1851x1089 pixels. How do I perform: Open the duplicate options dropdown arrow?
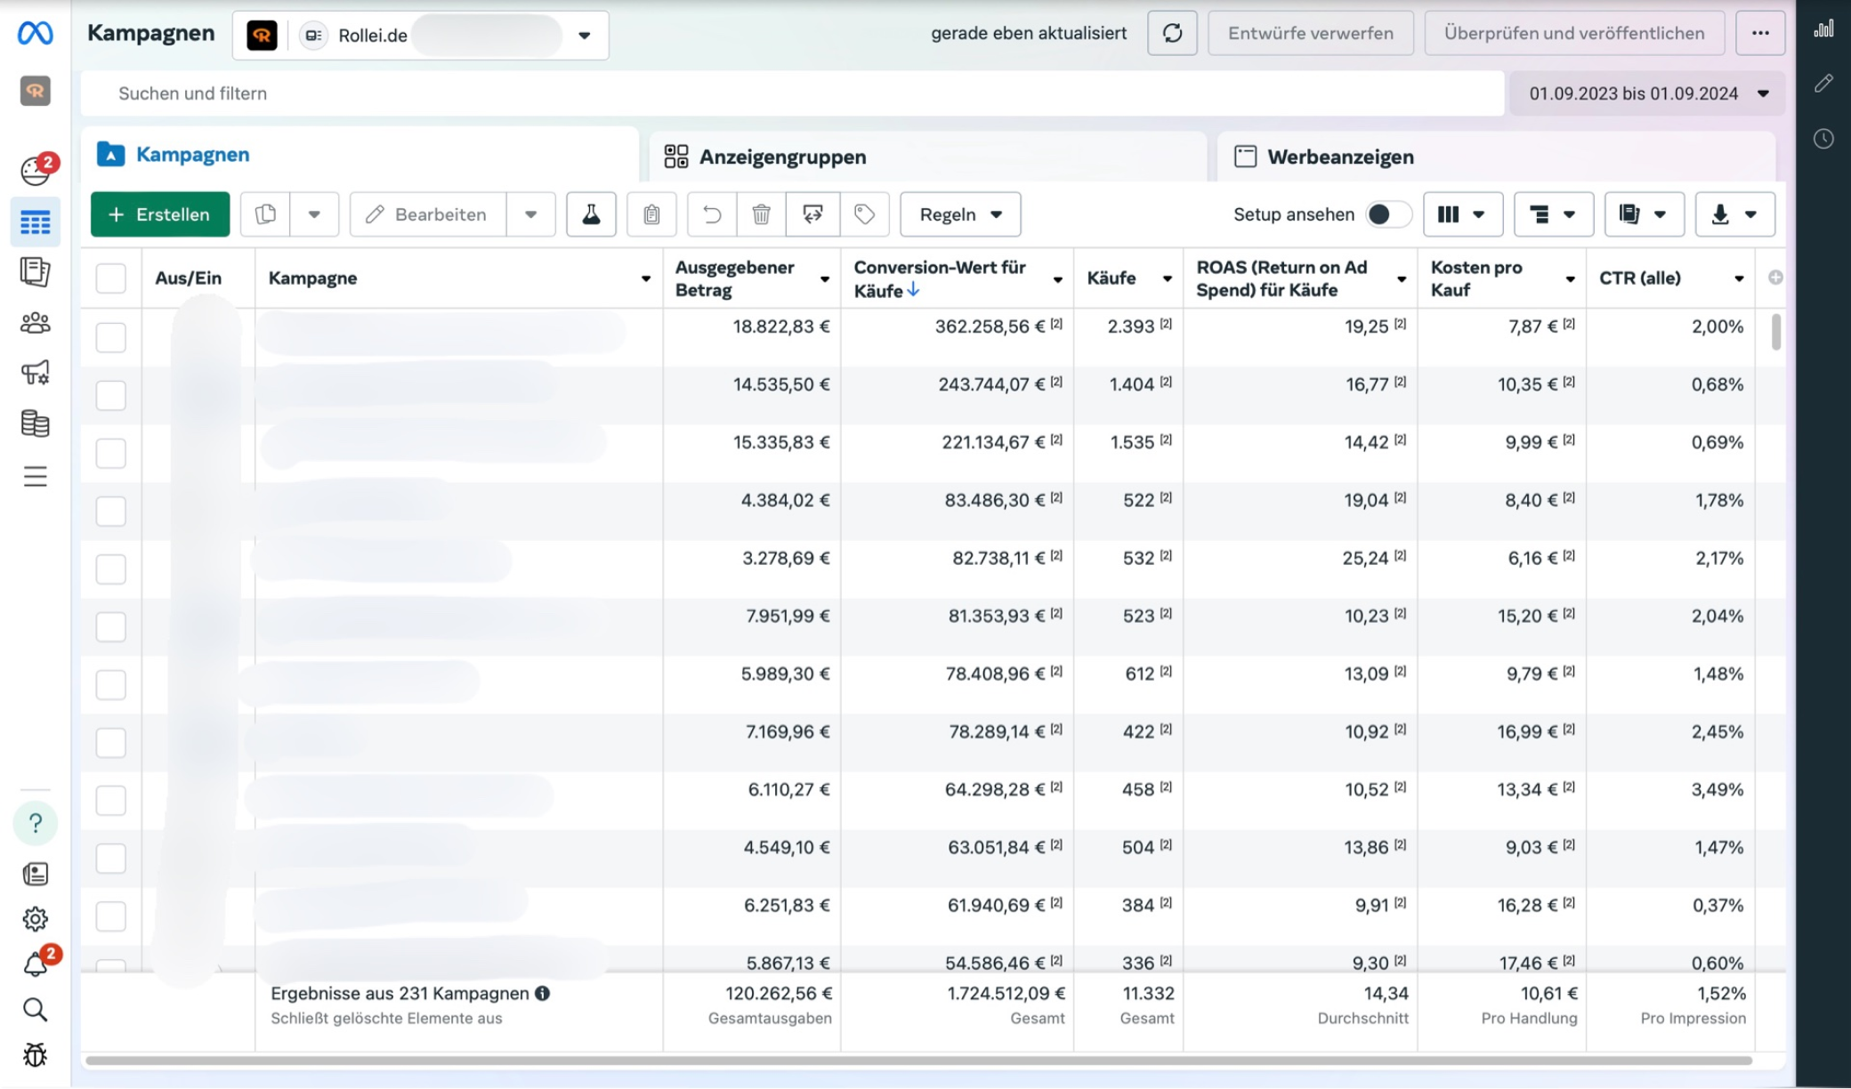pyautogui.click(x=314, y=214)
